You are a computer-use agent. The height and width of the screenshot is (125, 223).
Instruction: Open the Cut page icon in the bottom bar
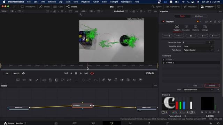[75, 123]
